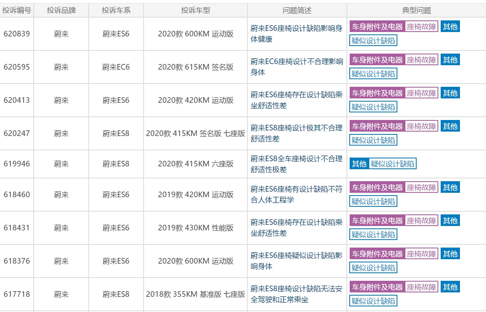The height and width of the screenshot is (312, 486).
Task: Click '疑似设计缺陷' tag in row 620247
Action: pos(373,140)
